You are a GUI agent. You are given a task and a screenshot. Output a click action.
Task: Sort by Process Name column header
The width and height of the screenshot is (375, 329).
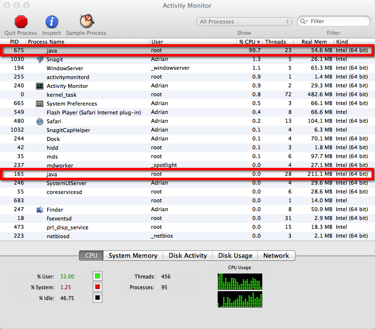coord(87,42)
